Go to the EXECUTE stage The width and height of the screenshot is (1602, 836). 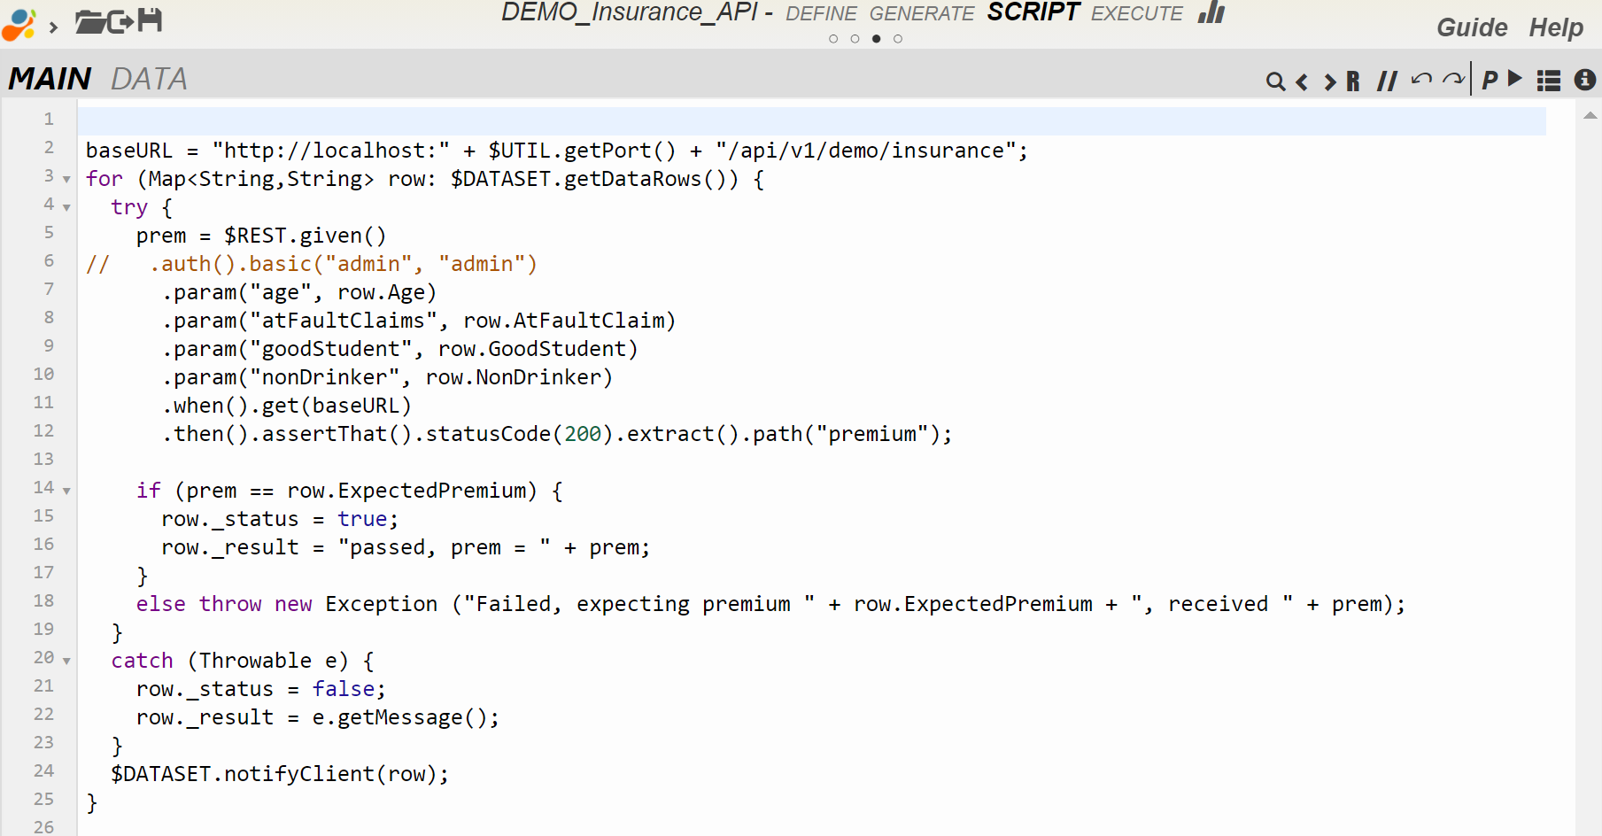pyautogui.click(x=1136, y=14)
